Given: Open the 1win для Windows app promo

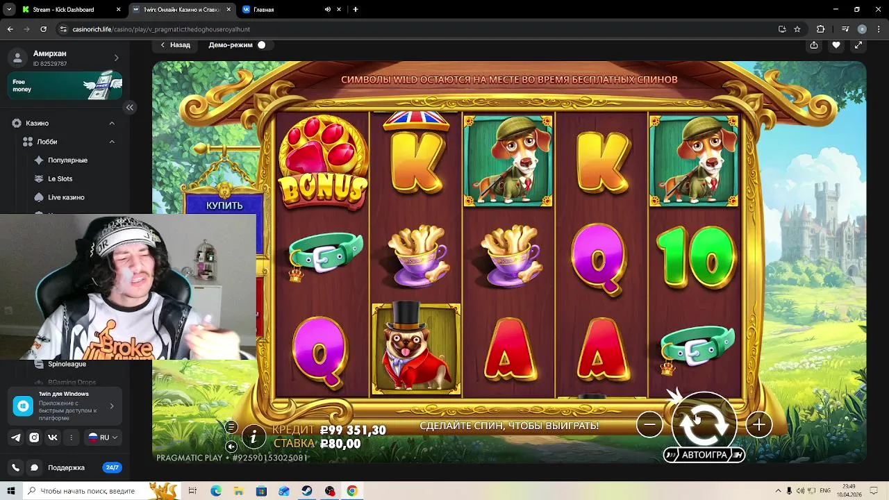Looking at the screenshot, I should pyautogui.click(x=66, y=406).
